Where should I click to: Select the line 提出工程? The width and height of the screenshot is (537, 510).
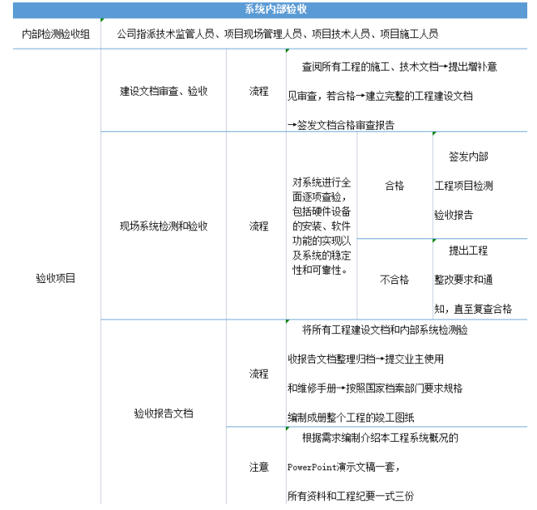coord(468,251)
